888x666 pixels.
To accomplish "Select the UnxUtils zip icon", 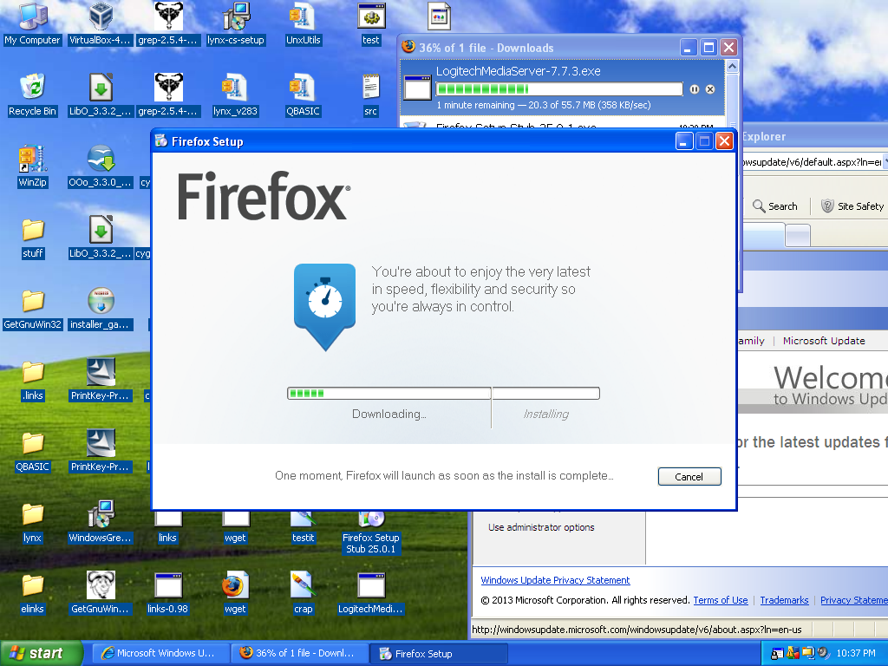I will click(x=303, y=23).
